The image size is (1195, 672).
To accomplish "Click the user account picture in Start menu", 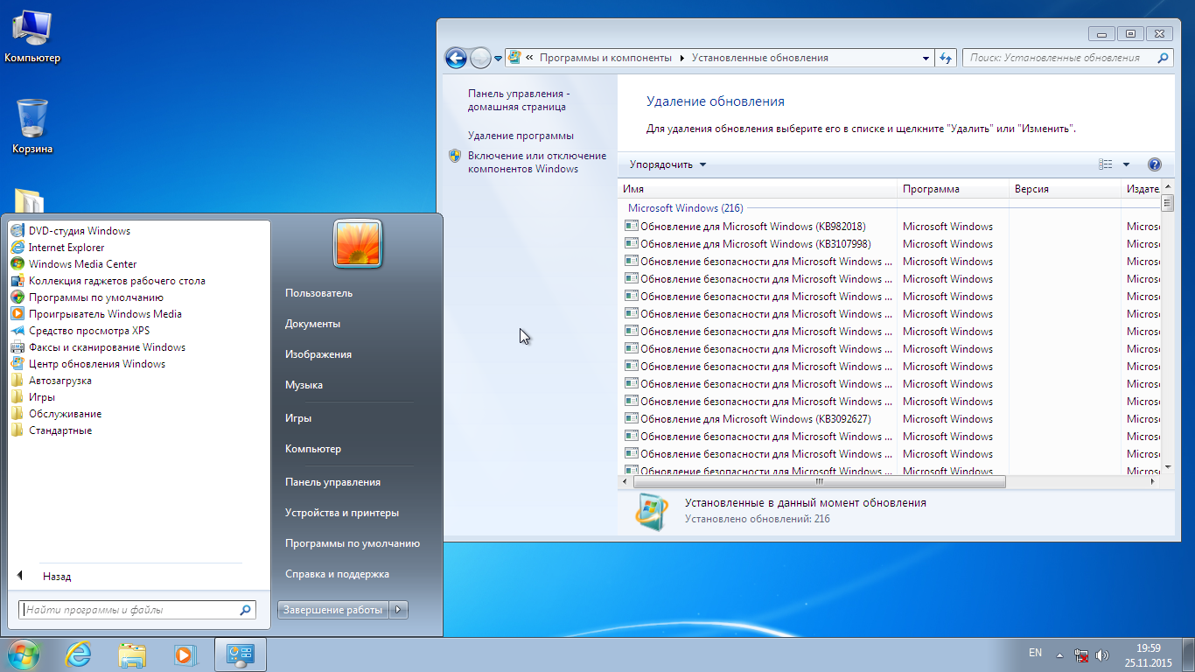I will tap(357, 243).
